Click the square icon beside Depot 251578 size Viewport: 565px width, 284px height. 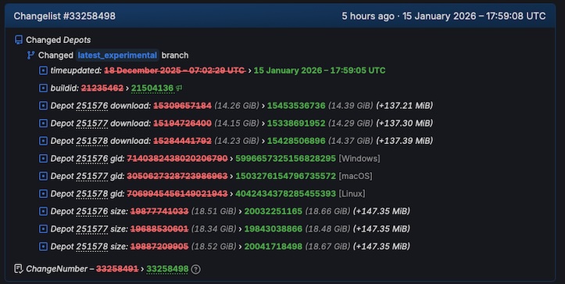coord(43,246)
